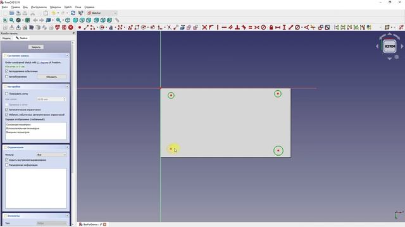Apply the Horizontal distance constraint
Screen dimensions: 405x227
coord(278,27)
